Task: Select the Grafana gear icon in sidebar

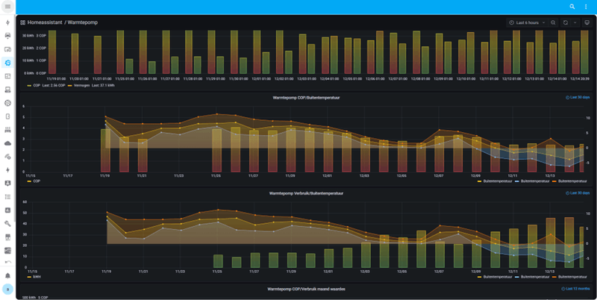Action: [7, 63]
